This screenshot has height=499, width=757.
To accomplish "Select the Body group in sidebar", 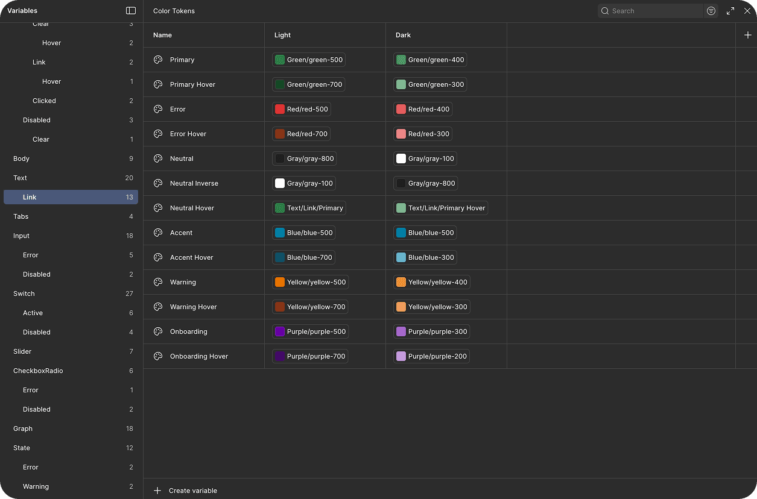I will (71, 158).
